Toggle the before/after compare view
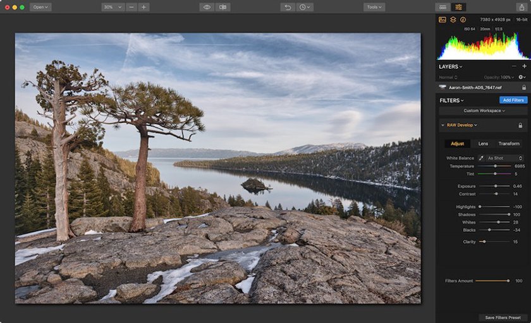Image resolution: width=531 pixels, height=323 pixels. (223, 7)
